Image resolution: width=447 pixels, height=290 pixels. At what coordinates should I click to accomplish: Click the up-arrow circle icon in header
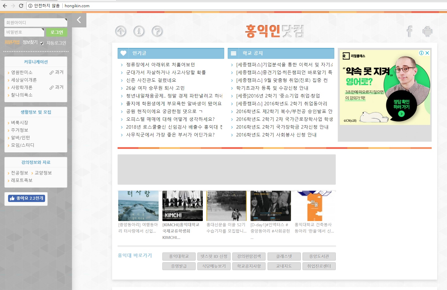121,31
